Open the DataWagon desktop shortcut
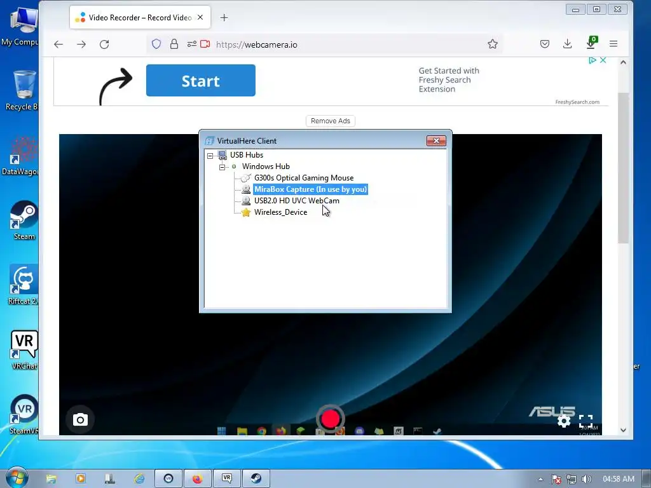 click(x=22, y=156)
